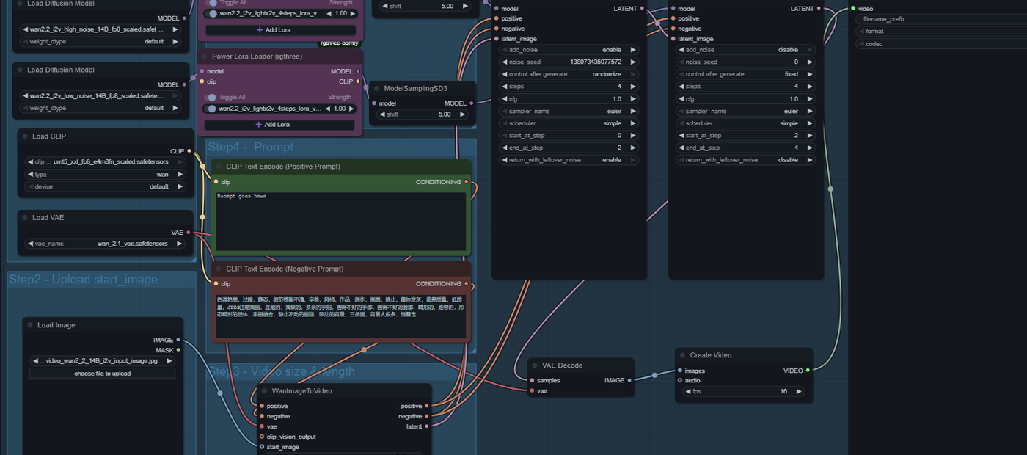The height and width of the screenshot is (455, 1027).
Task: Click the right arrow to increase fps
Action: coord(799,392)
